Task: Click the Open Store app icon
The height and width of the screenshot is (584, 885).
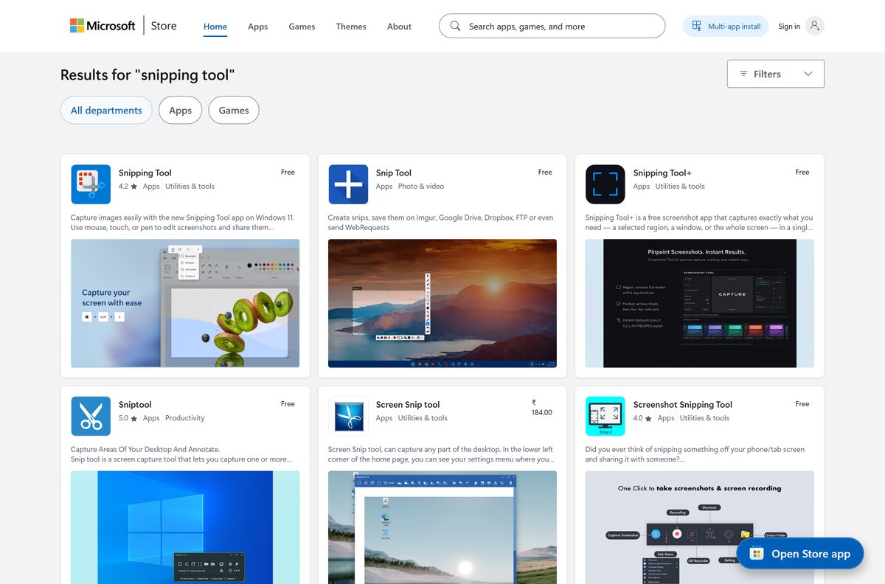Action: pyautogui.click(x=756, y=554)
